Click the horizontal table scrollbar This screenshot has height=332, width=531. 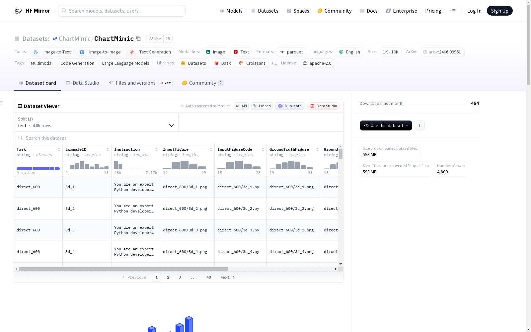point(123,269)
